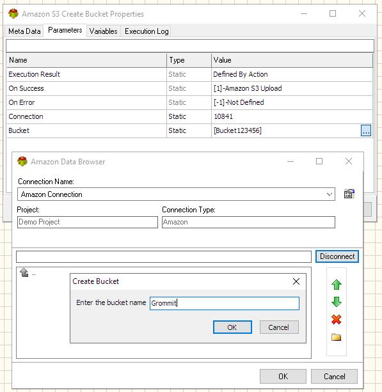
Task: Click the Defined By Action value
Action: click(241, 74)
